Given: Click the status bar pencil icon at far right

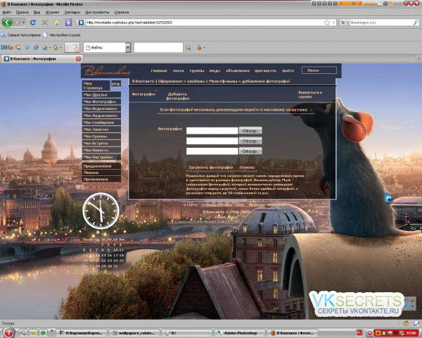Looking at the screenshot, I should [417, 323].
